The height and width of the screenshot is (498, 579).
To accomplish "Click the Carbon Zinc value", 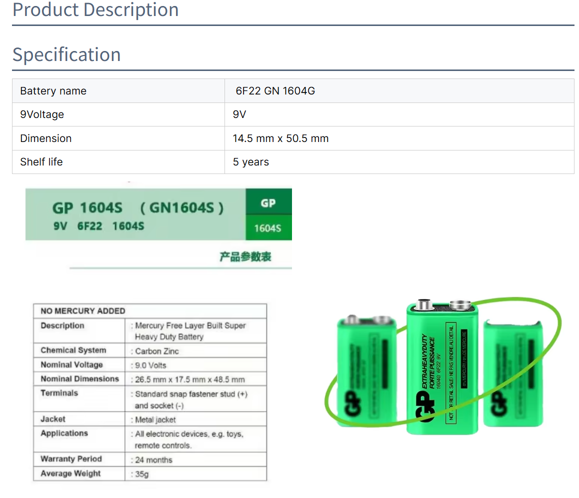I will [x=156, y=351].
